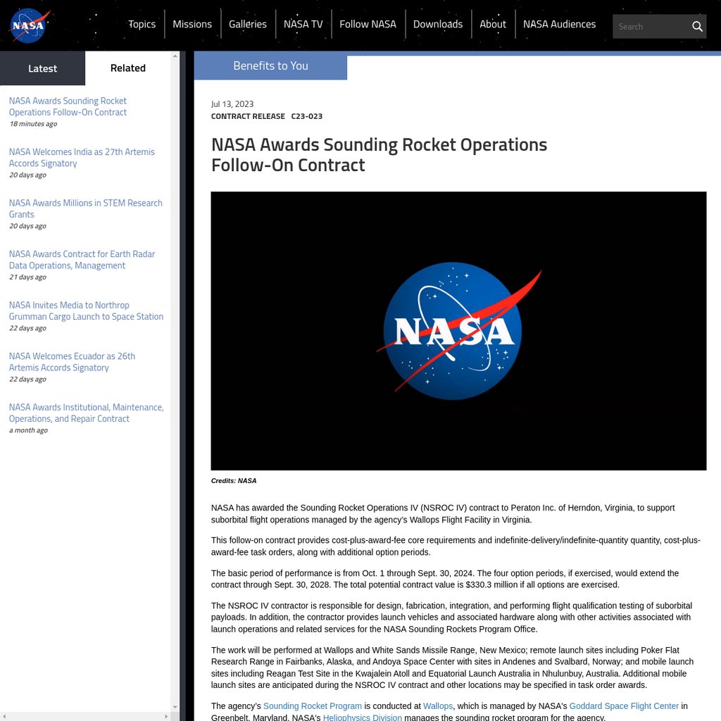Click the NASA logo article image
Screen dimensions: 721x721
458,331
